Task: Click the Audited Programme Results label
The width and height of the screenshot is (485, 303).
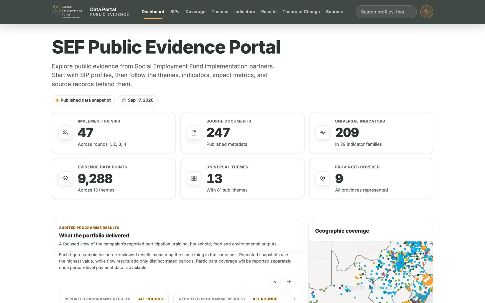Action: (x=89, y=228)
